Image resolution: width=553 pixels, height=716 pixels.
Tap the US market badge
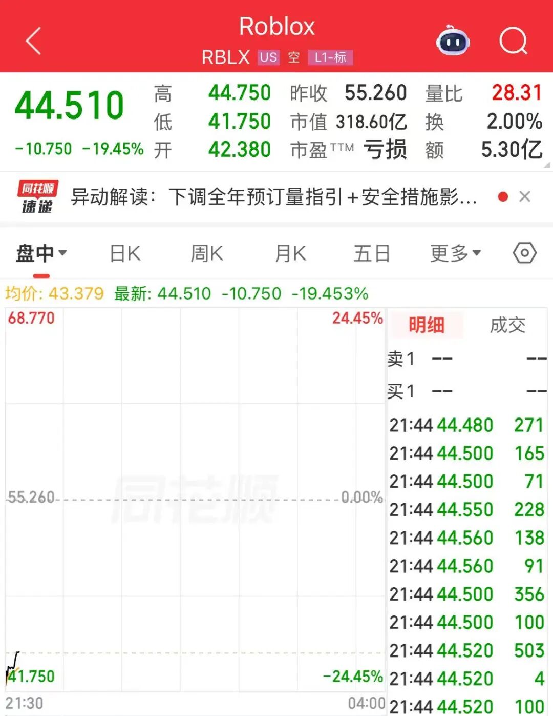tap(268, 57)
